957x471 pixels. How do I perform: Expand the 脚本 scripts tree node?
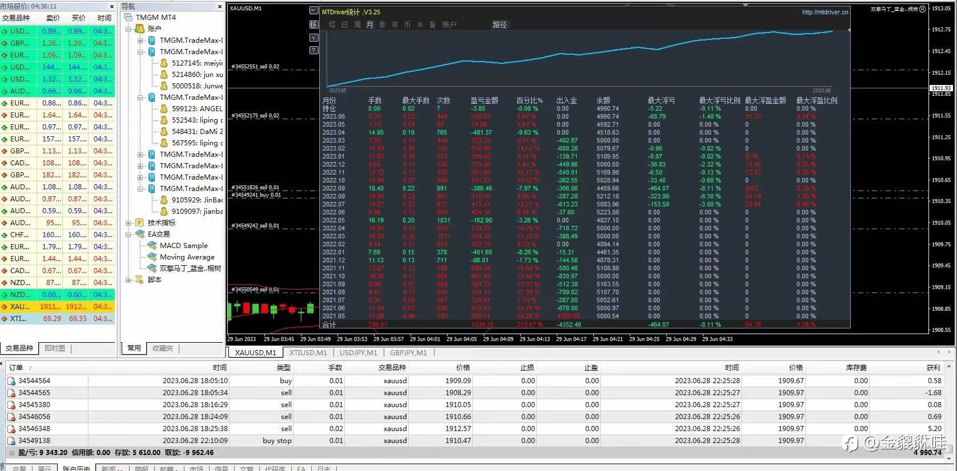(128, 279)
